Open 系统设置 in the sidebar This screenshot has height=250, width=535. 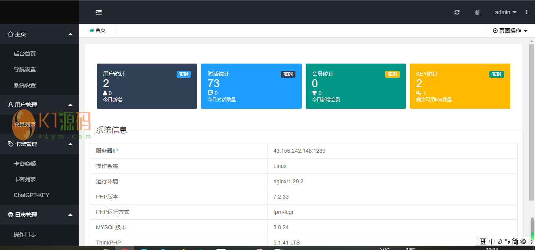[x=39, y=85]
